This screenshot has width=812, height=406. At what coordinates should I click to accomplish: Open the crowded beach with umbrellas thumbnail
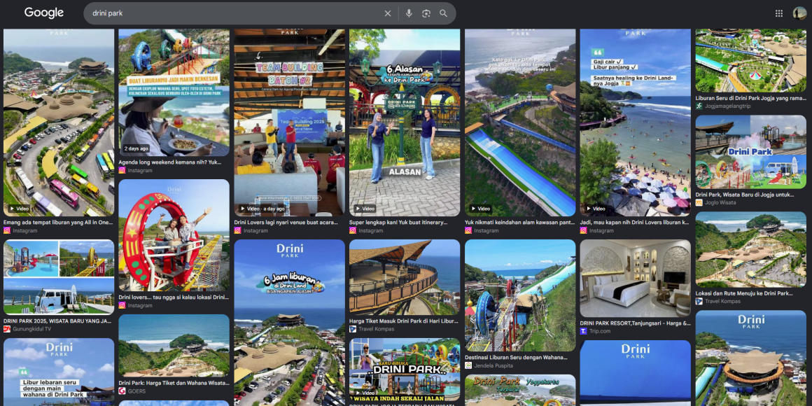tap(636, 122)
